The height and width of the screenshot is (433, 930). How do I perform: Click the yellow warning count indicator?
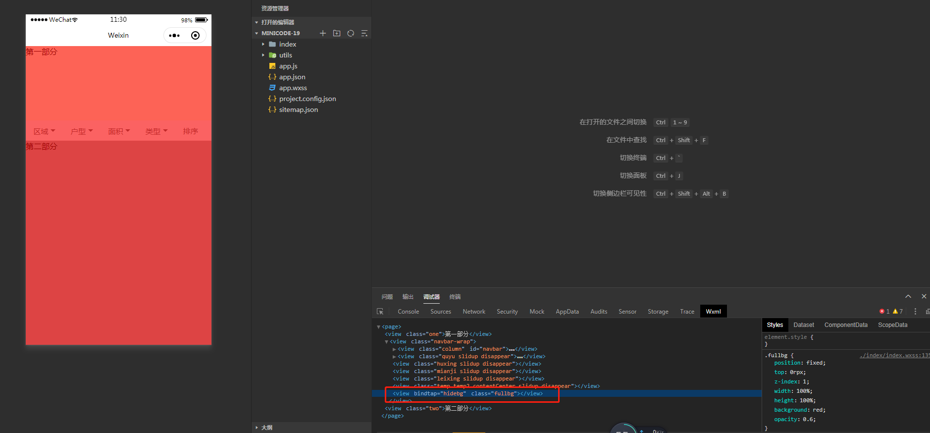coord(898,312)
